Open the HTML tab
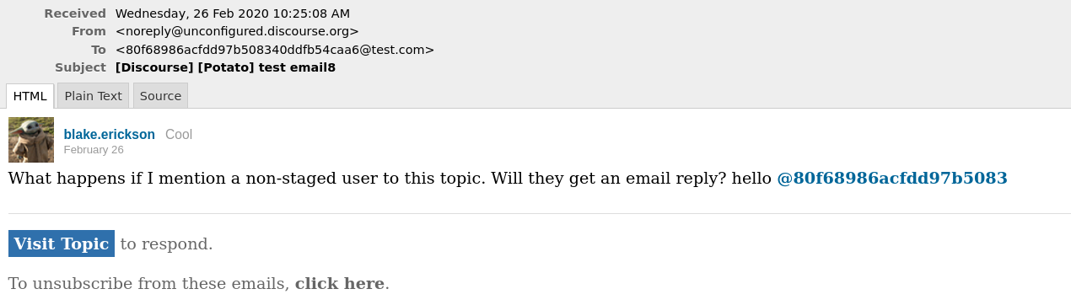The height and width of the screenshot is (305, 1071). [30, 96]
